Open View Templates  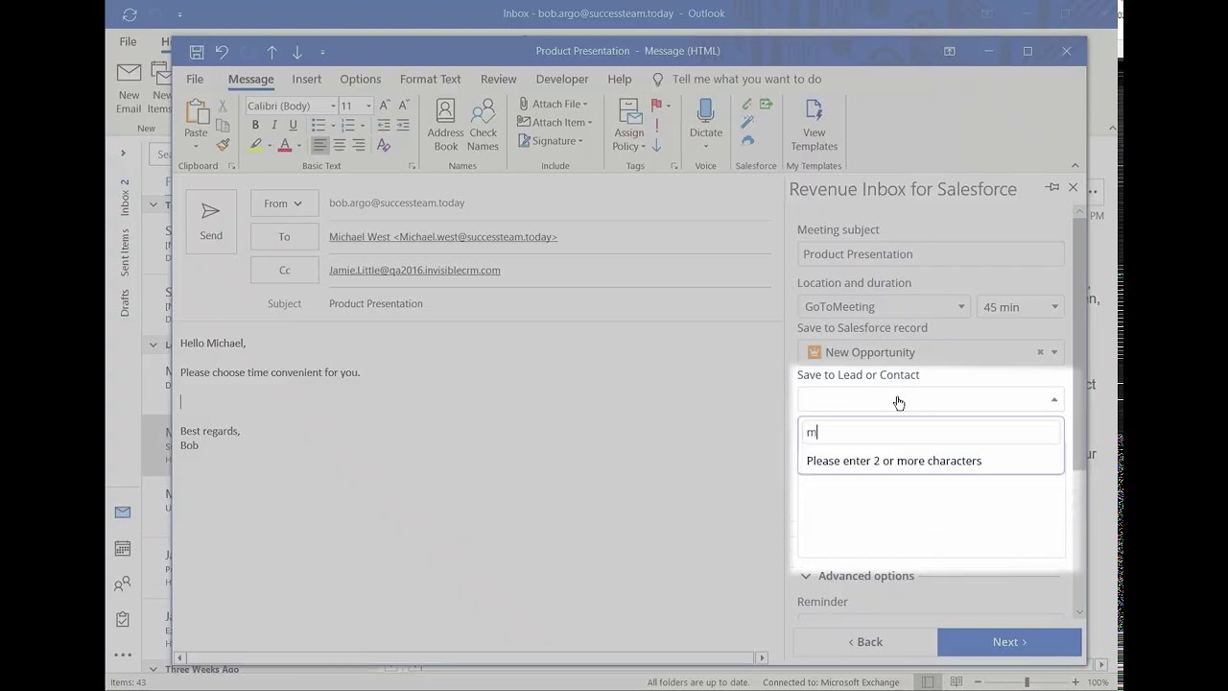pos(814,125)
